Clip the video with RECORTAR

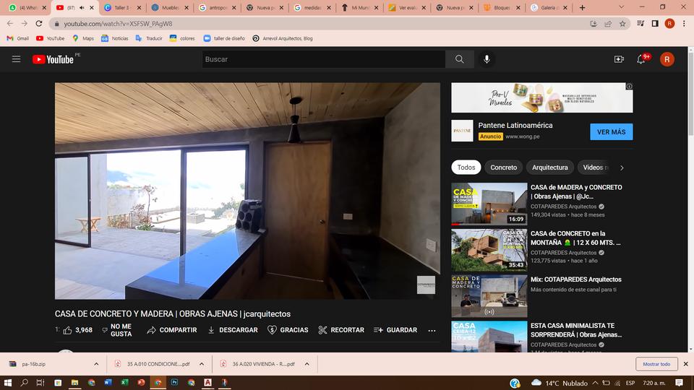click(x=341, y=330)
